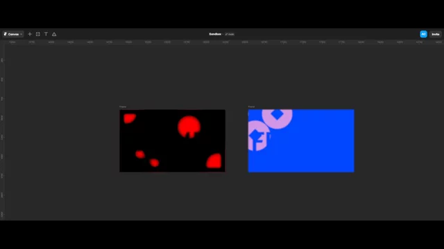The width and height of the screenshot is (444, 249).
Task: Select the blue frame's title label
Action: [251, 107]
